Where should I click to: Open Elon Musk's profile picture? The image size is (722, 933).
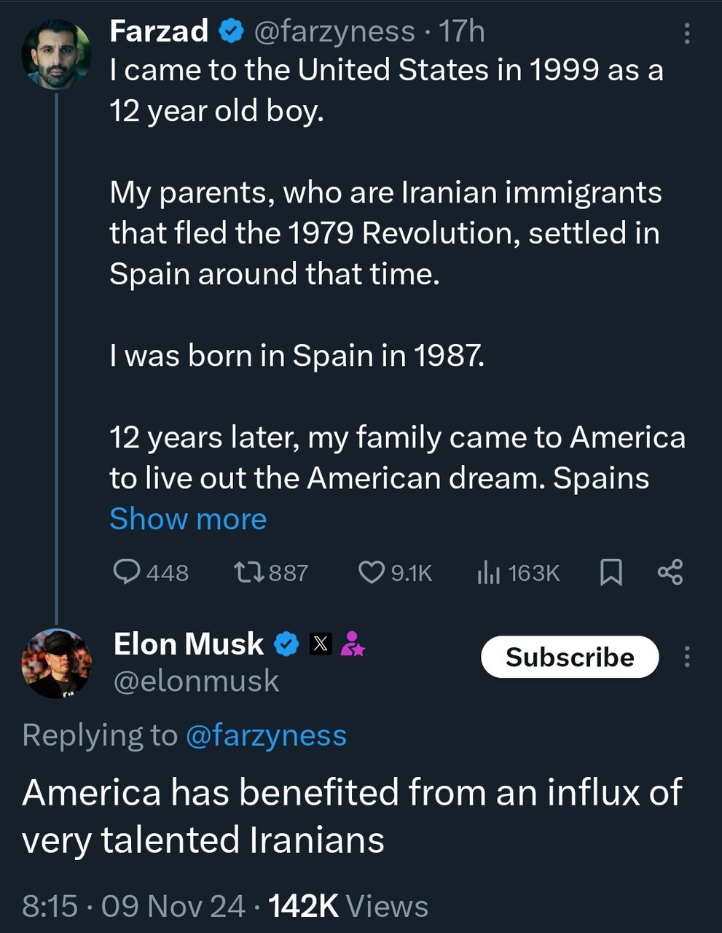point(55,663)
